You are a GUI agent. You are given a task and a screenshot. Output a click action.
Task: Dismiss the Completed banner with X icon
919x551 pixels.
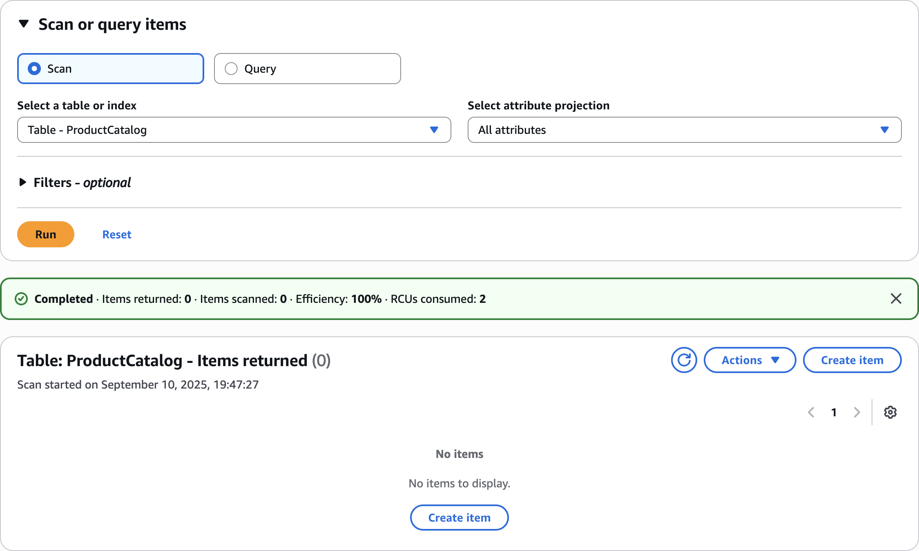click(x=896, y=299)
